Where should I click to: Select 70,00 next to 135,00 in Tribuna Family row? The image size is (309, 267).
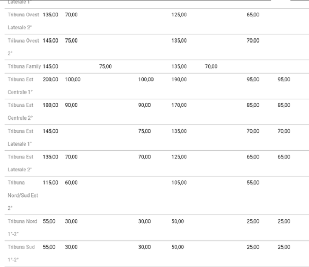[x=211, y=66]
